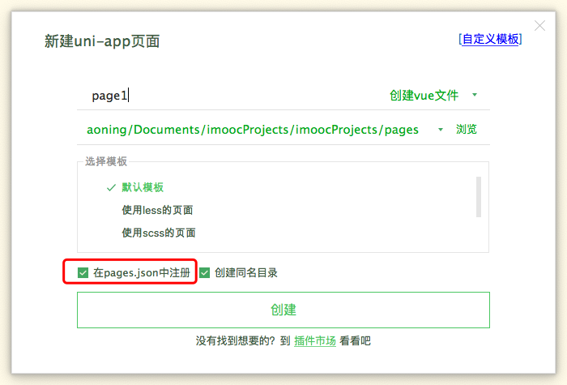
Task: Click the page1 file name field
Action: click(227, 96)
